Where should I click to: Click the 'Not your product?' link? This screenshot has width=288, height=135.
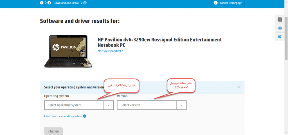110,51
